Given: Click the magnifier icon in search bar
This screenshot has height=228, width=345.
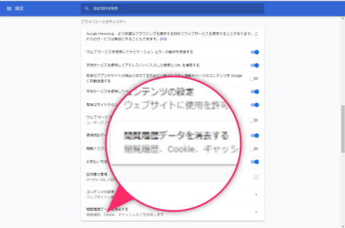Looking at the screenshot, I should (87, 9).
